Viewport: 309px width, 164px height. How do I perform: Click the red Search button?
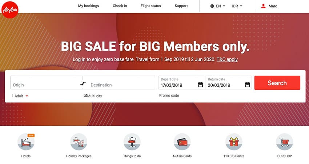[277, 83]
